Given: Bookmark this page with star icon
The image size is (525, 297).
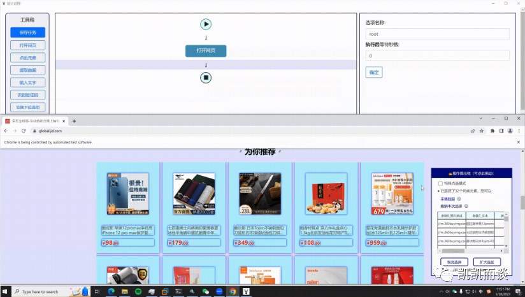Looking at the screenshot, I should point(482,131).
